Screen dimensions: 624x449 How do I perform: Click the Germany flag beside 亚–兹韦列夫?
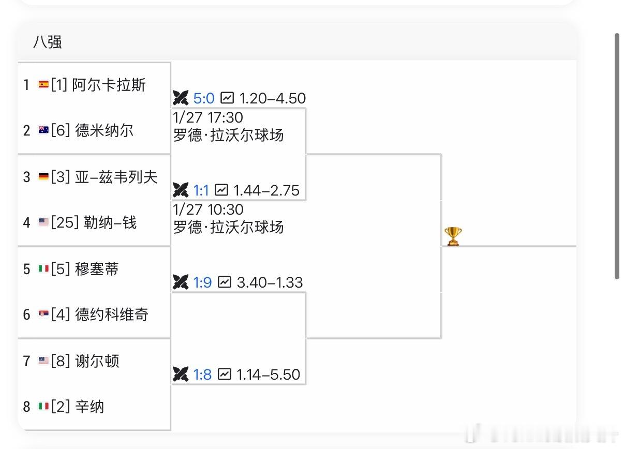click(44, 176)
